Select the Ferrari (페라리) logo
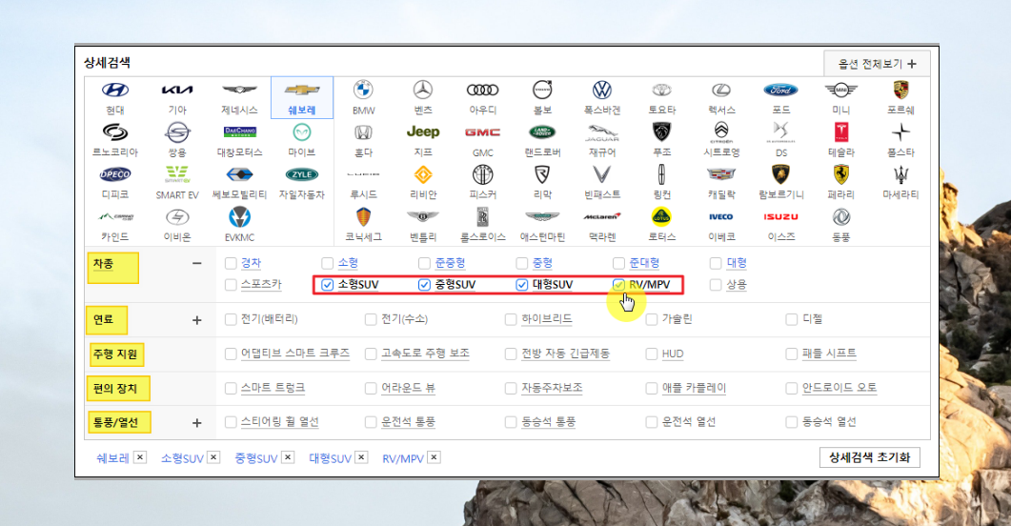 [840, 174]
